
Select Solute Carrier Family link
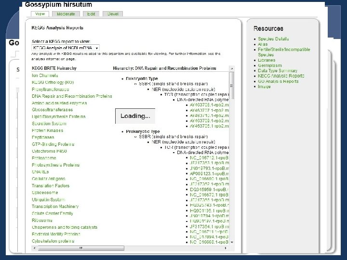(53, 213)
